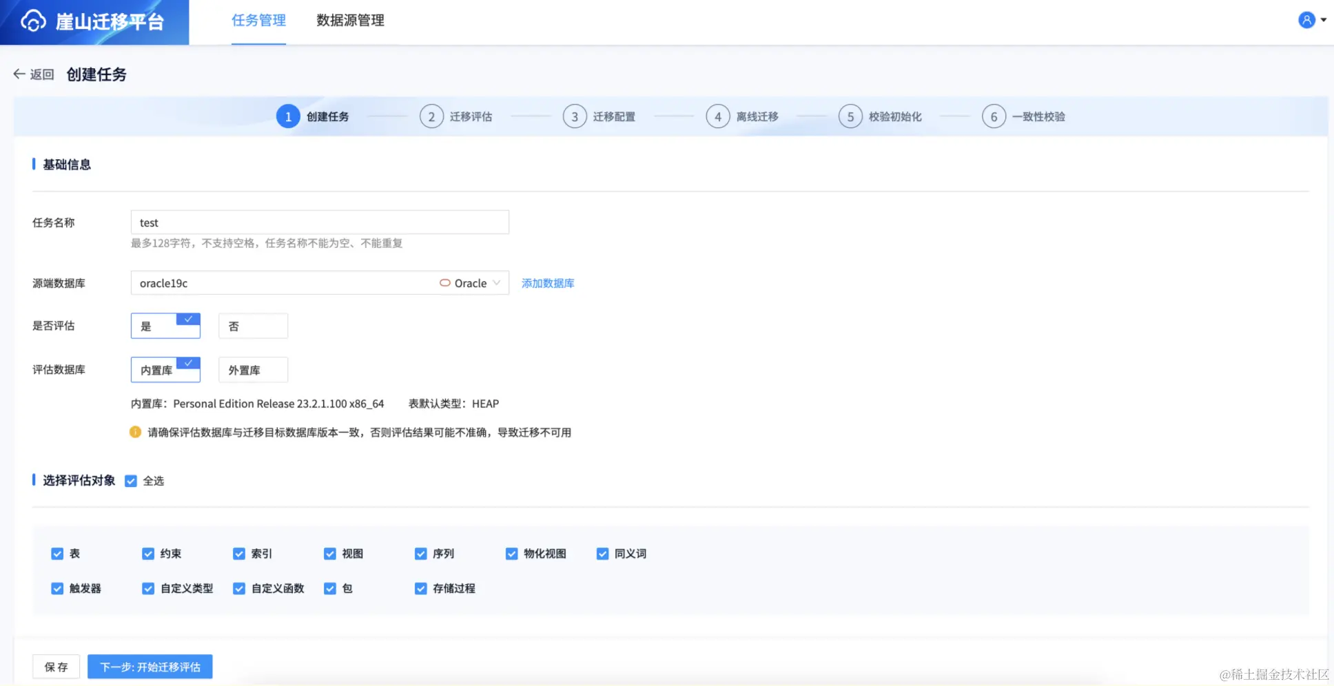Open the user avatar icon

tap(1306, 20)
